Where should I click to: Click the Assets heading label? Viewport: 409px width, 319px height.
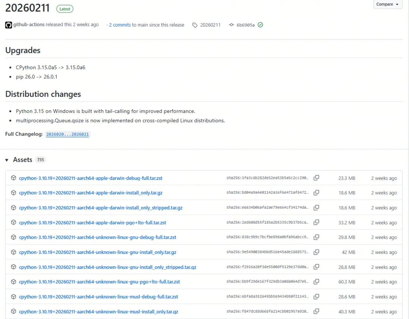click(23, 160)
